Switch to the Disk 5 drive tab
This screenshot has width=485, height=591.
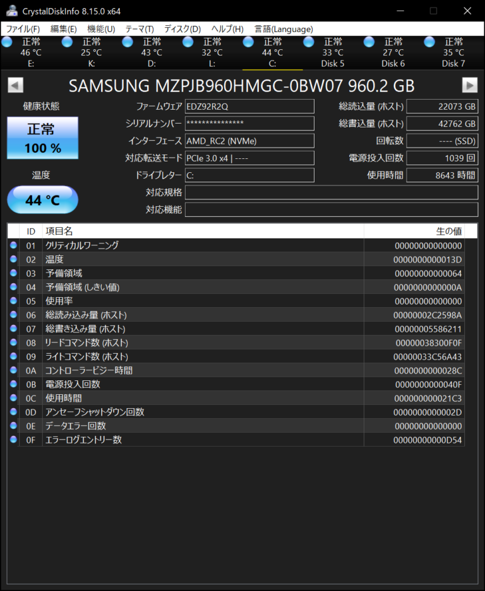pos(333,52)
